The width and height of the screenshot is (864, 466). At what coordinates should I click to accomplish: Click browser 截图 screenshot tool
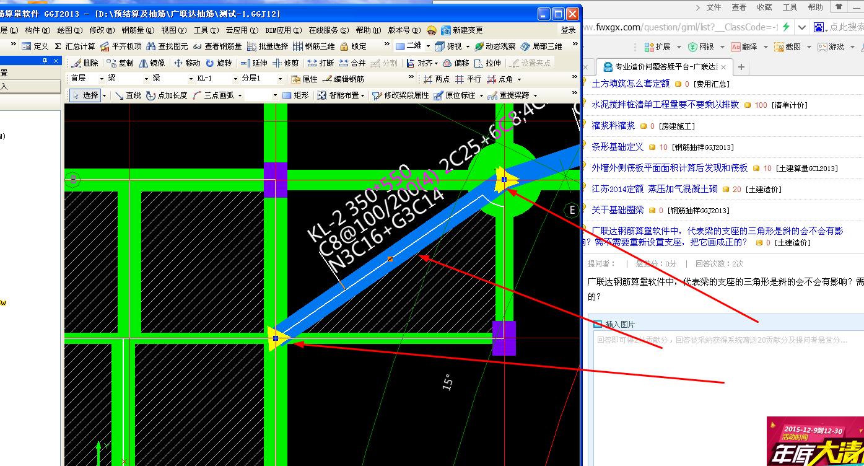click(x=787, y=46)
